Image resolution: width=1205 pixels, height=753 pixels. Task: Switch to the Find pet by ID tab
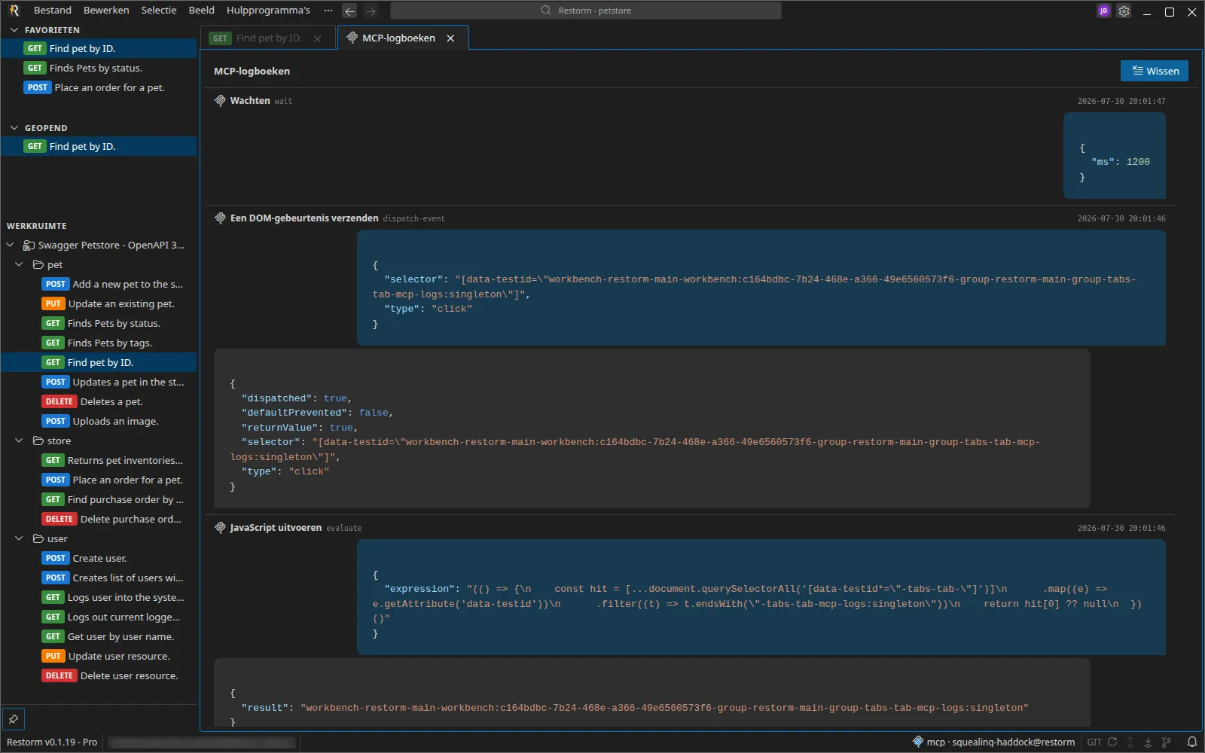pyautogui.click(x=269, y=38)
